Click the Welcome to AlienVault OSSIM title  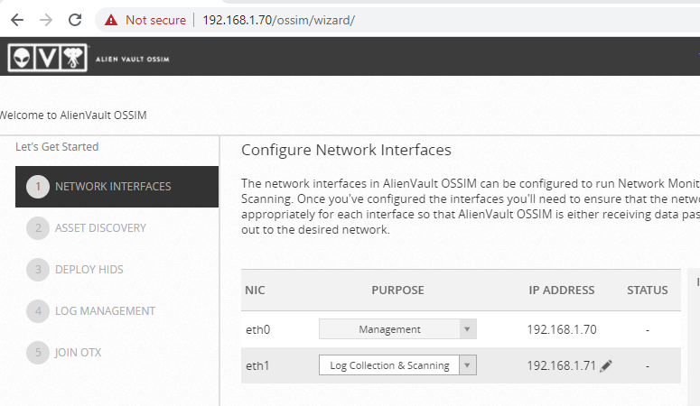pos(73,115)
